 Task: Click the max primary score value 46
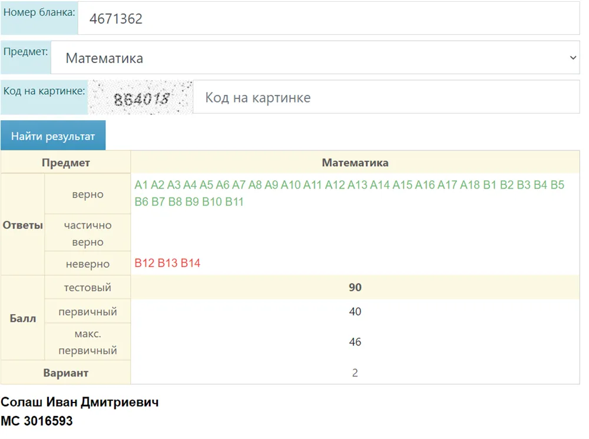[x=355, y=342]
